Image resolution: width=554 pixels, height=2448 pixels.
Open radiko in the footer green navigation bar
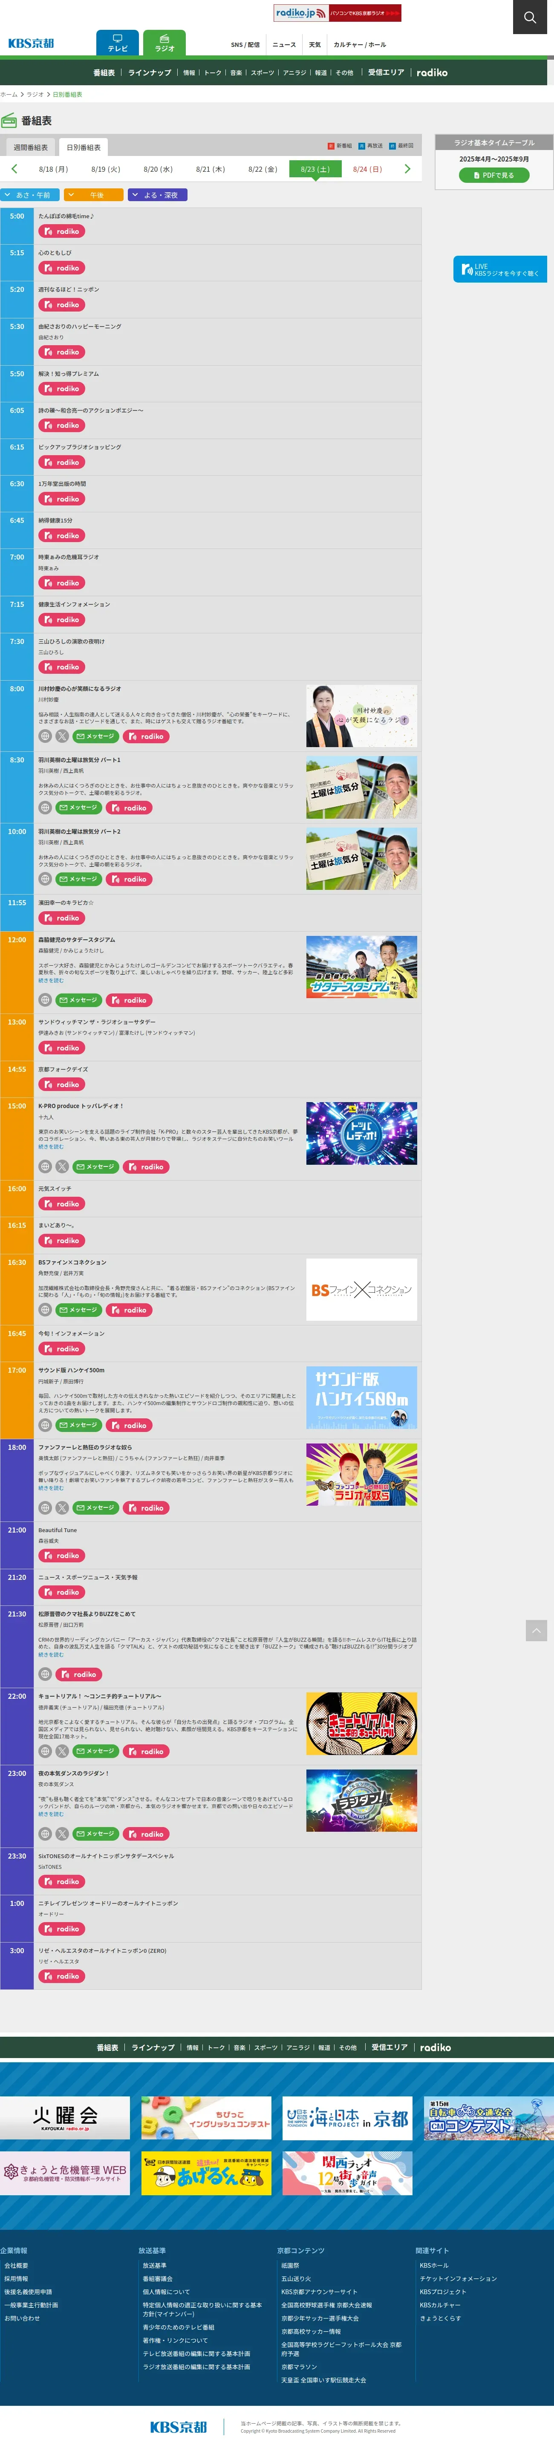(x=435, y=2048)
